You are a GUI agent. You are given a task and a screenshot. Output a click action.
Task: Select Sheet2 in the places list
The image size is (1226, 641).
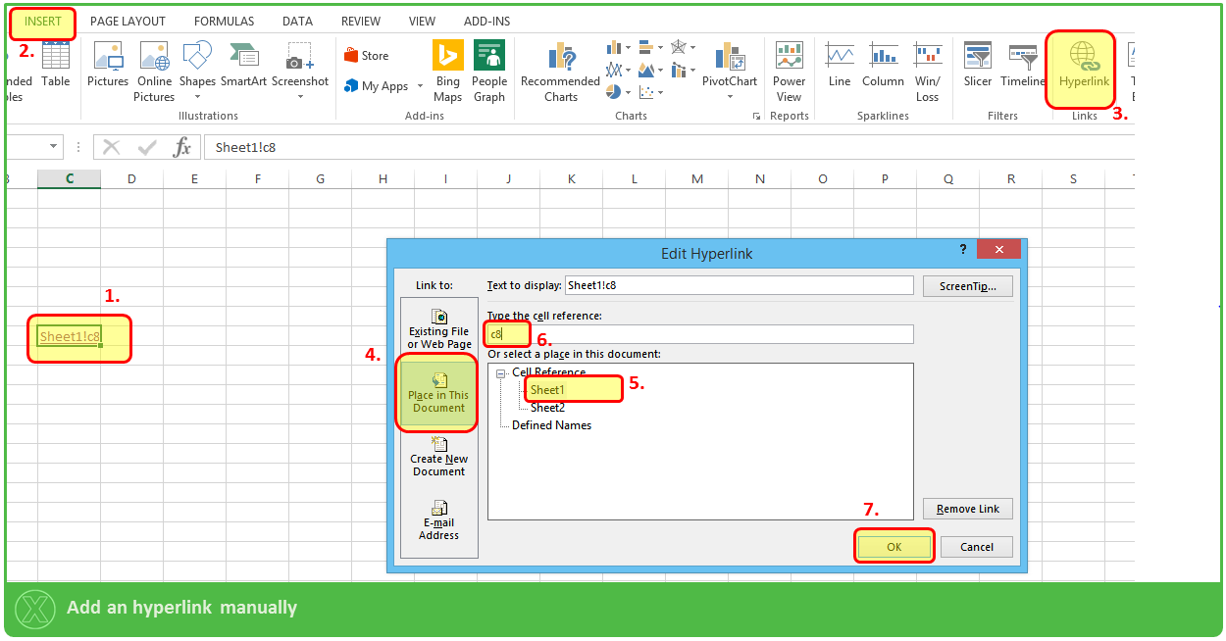pos(549,407)
